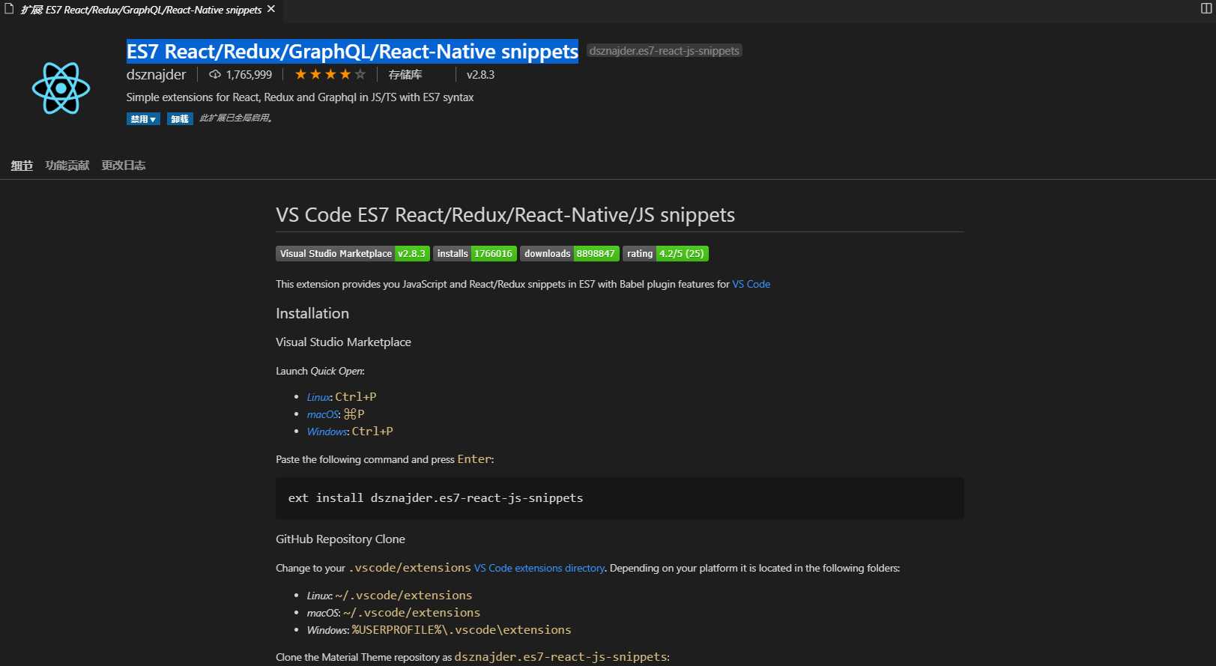The image size is (1216, 666).
Task: Click the star rating icons
Action: pyautogui.click(x=330, y=74)
